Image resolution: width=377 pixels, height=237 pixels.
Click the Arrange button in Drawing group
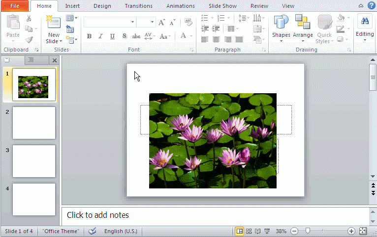click(303, 28)
